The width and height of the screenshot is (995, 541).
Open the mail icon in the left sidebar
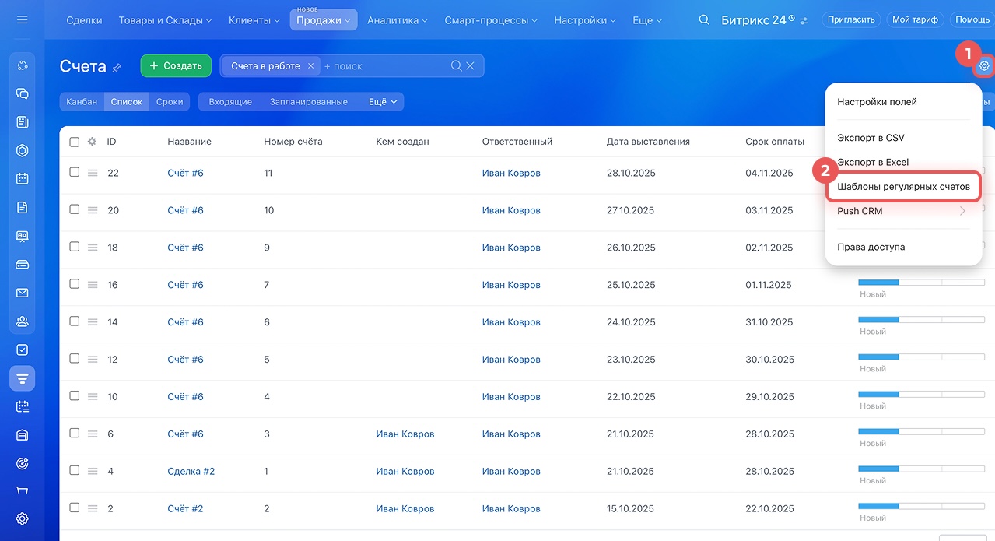click(22, 293)
